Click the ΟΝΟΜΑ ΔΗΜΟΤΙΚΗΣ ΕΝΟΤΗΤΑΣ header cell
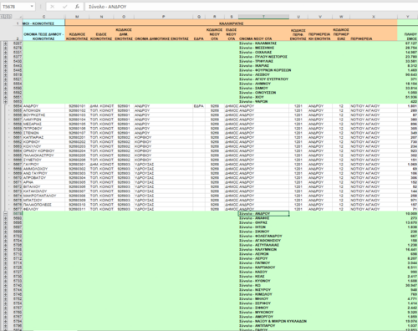Image resolution: width=418 pixels, height=331 pixels. click(x=163, y=33)
